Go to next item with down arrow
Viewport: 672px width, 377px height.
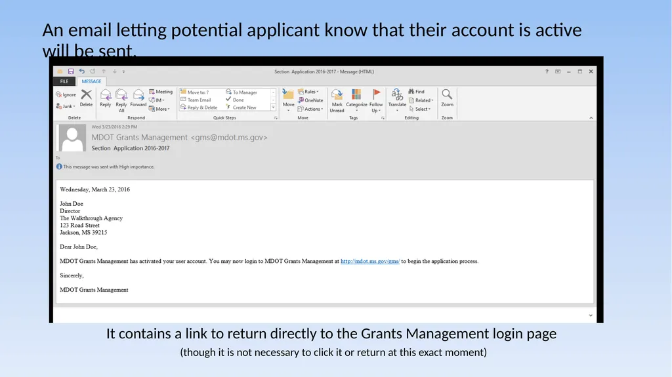click(114, 71)
